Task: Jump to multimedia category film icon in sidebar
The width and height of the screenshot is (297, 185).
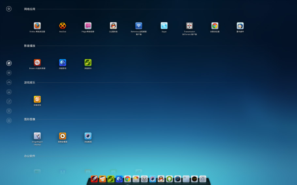Action: (9, 73)
